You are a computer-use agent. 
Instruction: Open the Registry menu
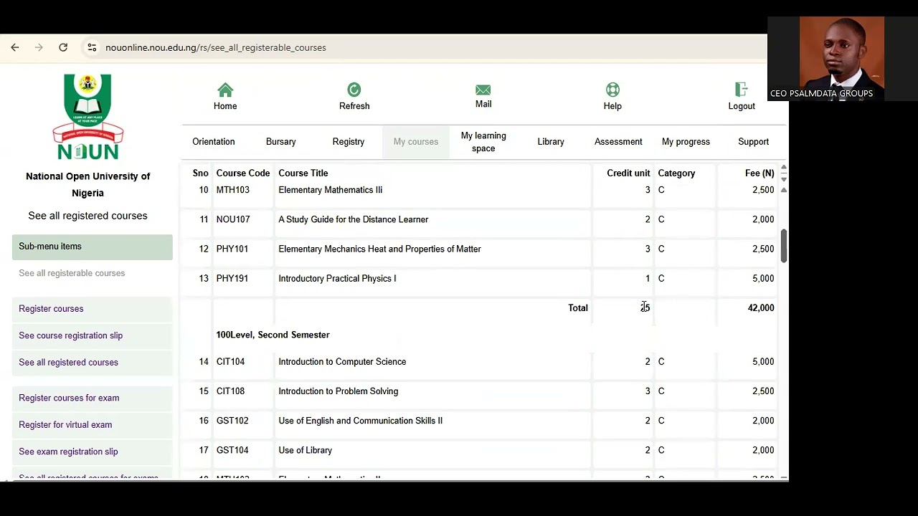(349, 142)
